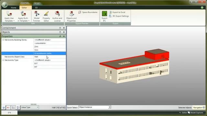Screen dimensions: 207x116
Task: Click the green Export IFC button
Action: [x=104, y=16]
